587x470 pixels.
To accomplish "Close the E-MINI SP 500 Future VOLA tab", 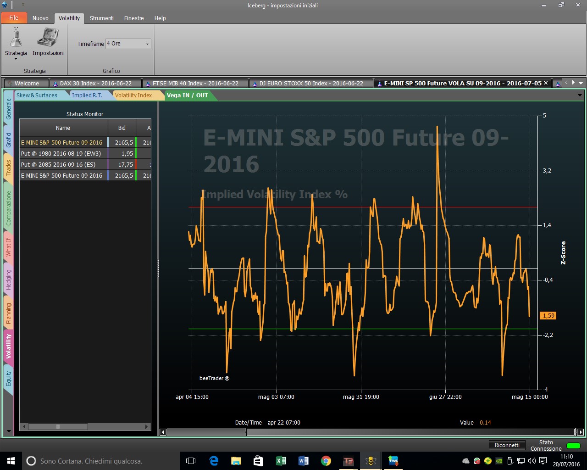I will point(546,83).
